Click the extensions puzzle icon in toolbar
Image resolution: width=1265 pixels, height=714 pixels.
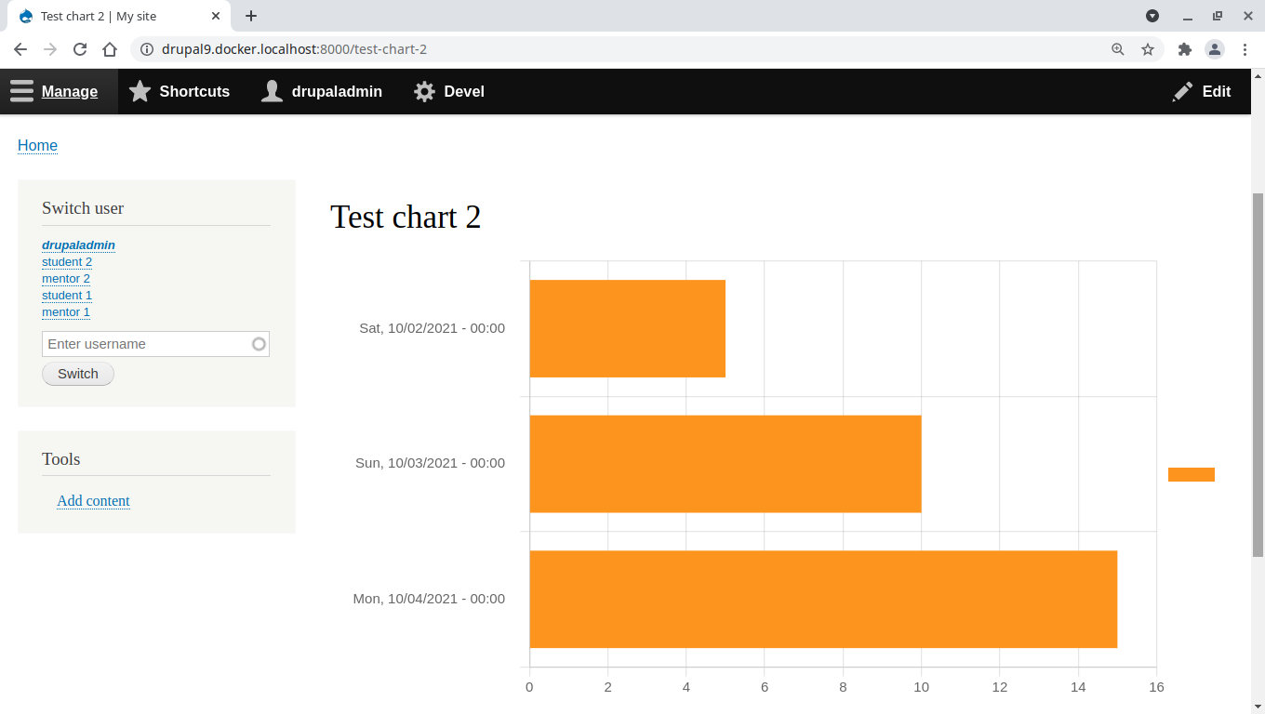click(1185, 48)
